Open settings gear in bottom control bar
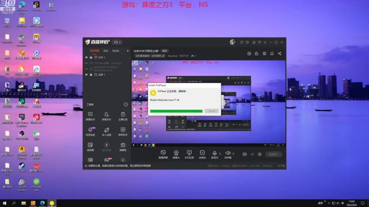Screen dimensions: 369x207 [x=260, y=154]
